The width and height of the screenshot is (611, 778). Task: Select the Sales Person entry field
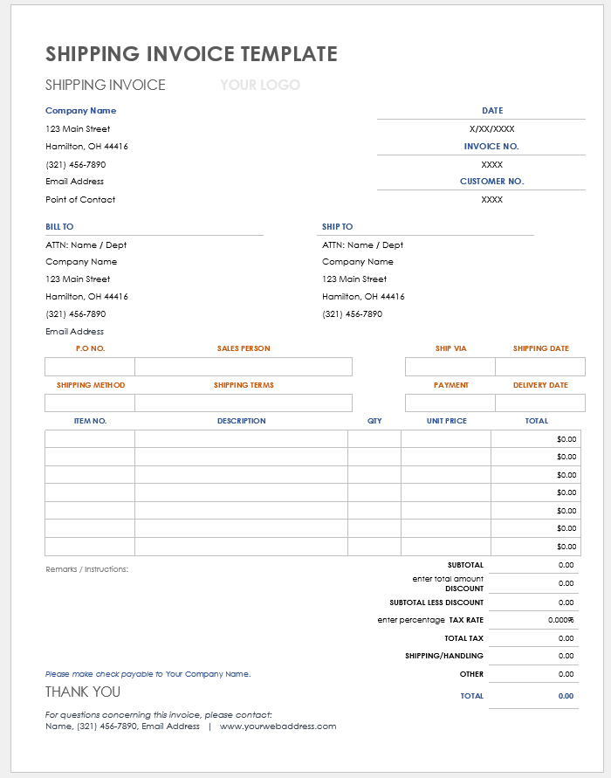pyautogui.click(x=244, y=367)
